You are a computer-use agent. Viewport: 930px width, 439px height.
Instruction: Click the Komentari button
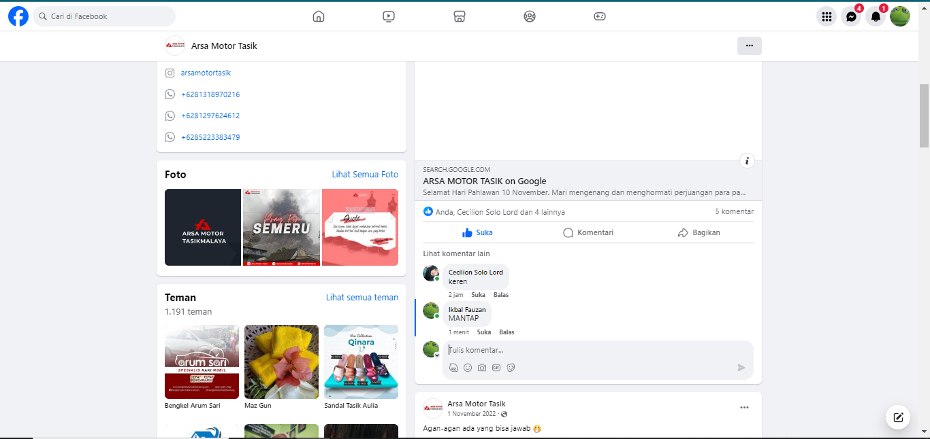click(x=588, y=232)
